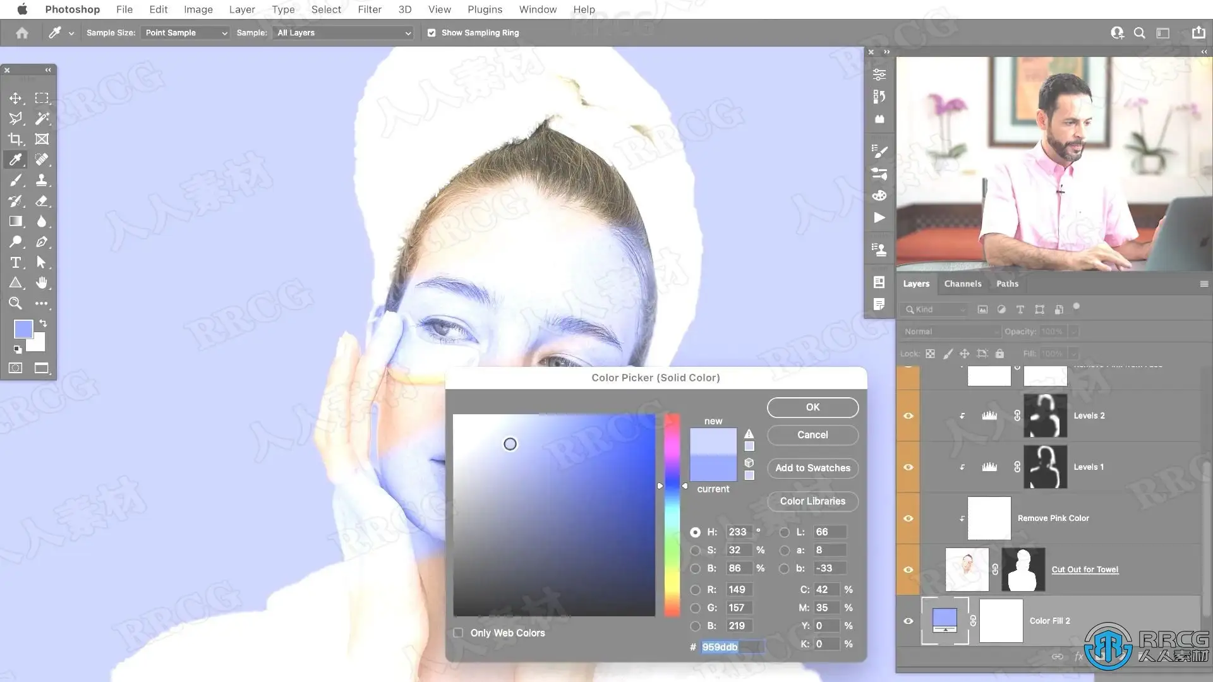Viewport: 1213px width, 682px height.
Task: Open the Sample All Layers dropdown
Action: tap(343, 33)
